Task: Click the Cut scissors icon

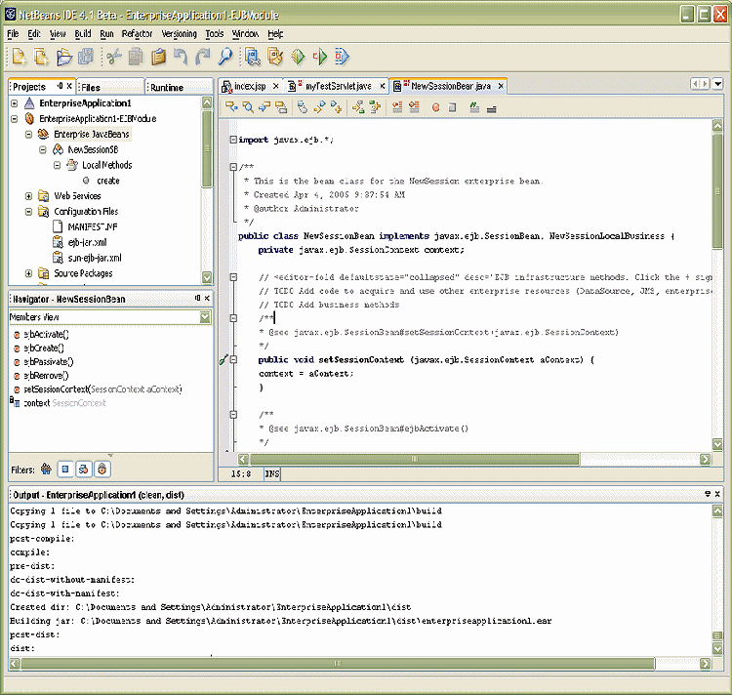Action: point(113,57)
